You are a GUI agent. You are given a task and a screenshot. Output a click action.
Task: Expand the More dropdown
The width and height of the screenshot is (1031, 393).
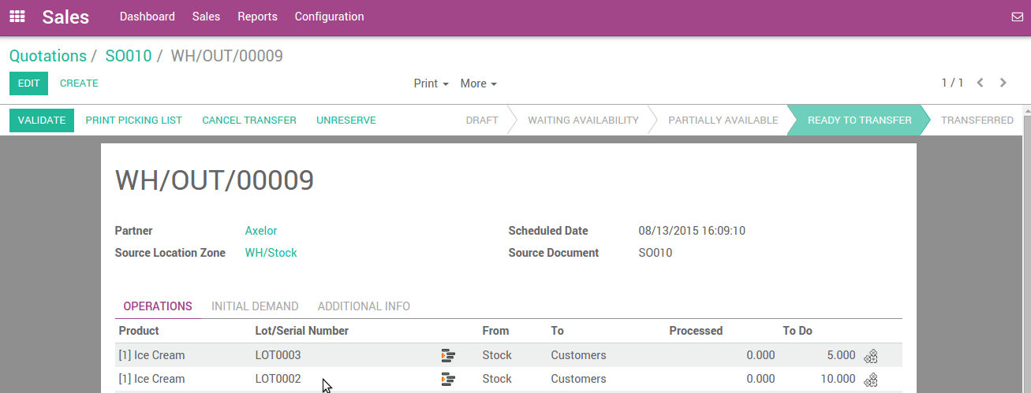[478, 83]
